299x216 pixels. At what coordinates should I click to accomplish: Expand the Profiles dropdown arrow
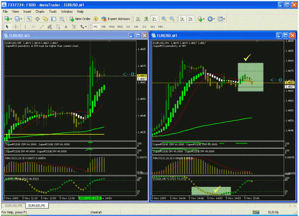click(x=21, y=19)
